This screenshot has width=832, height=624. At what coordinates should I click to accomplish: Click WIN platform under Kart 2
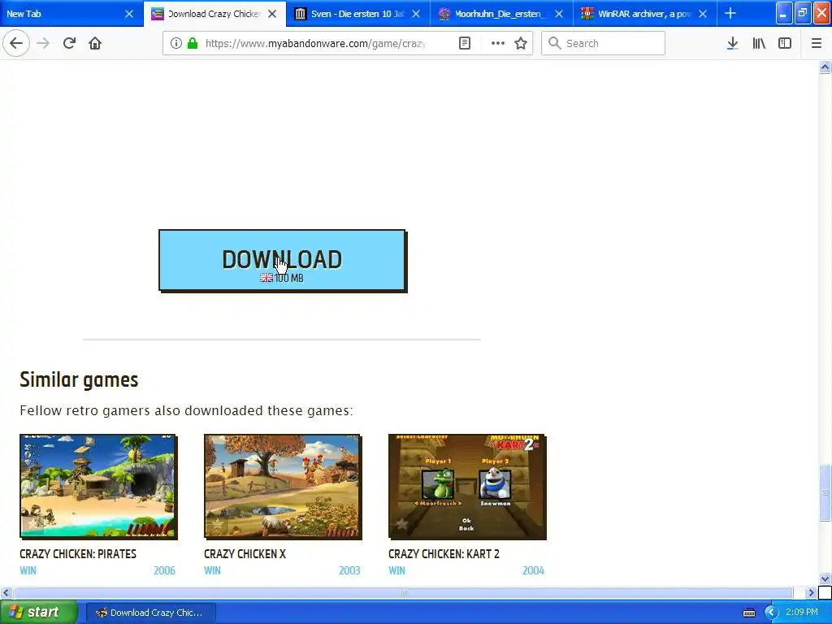(x=396, y=570)
